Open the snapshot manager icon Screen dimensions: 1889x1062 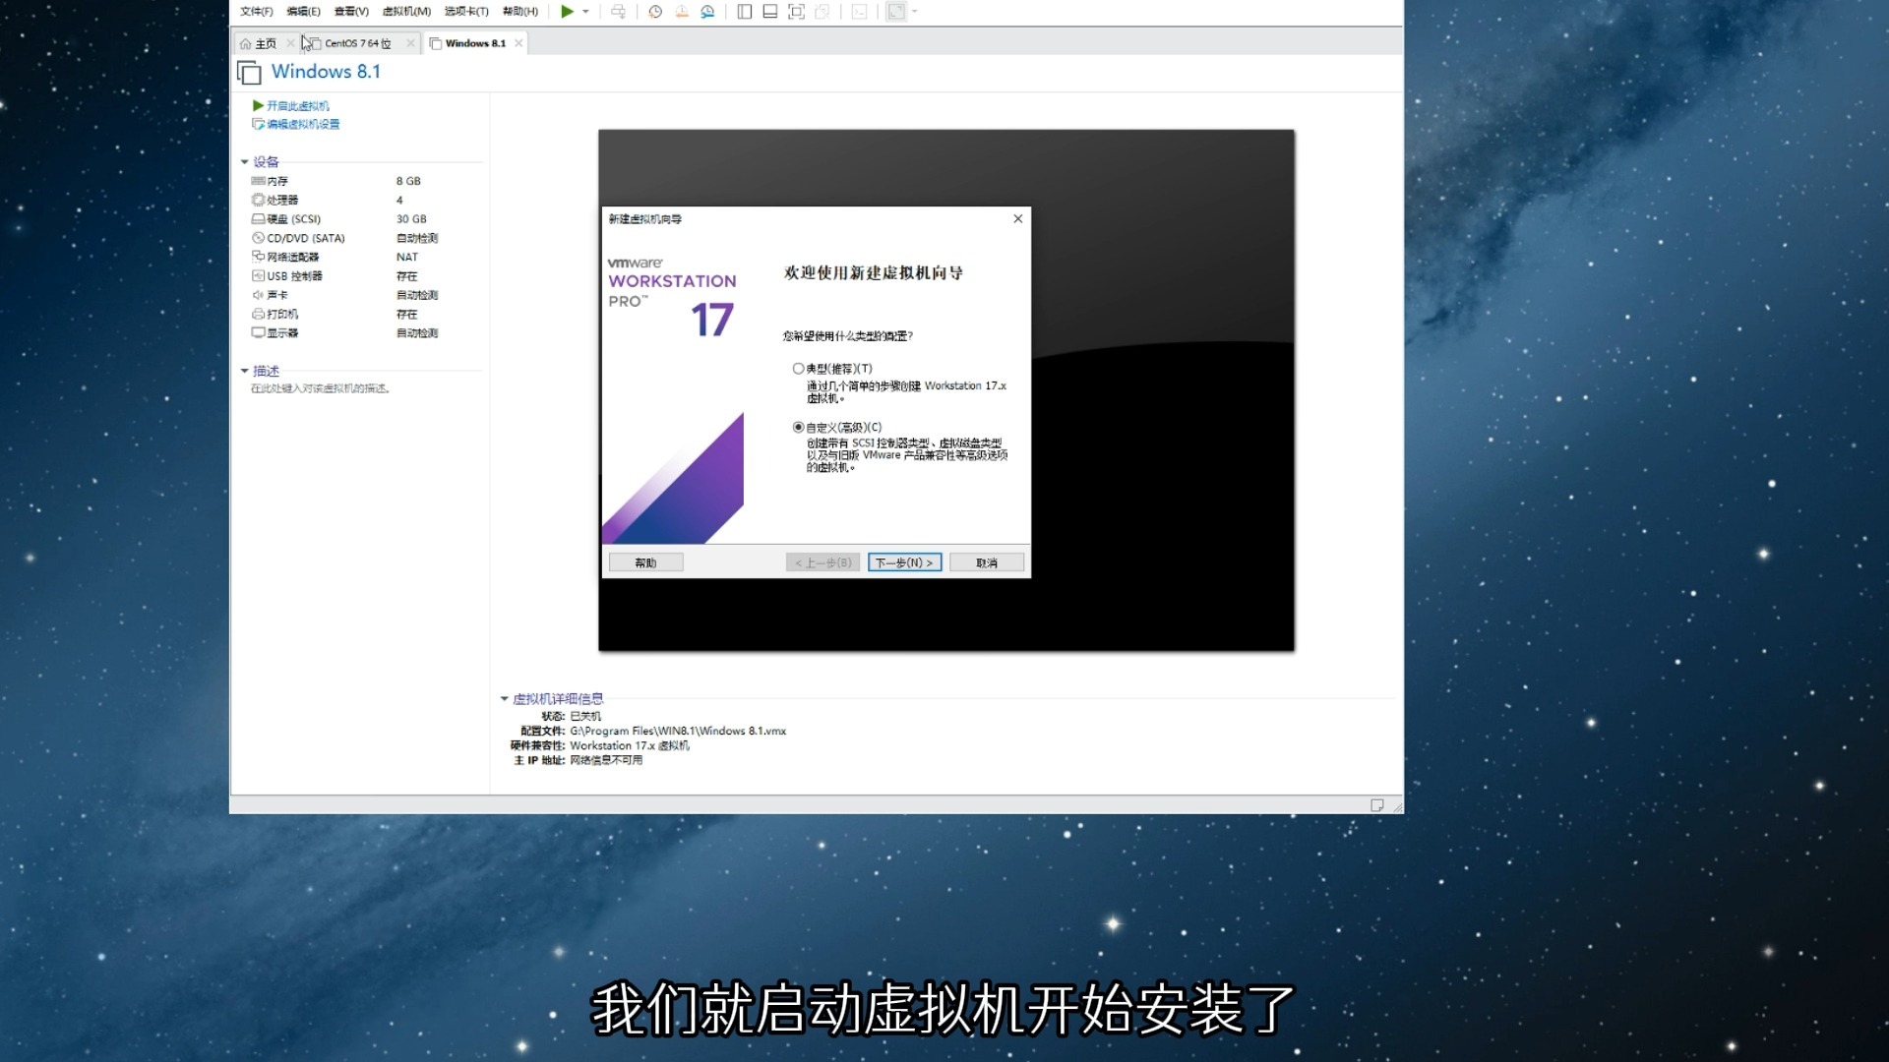click(x=707, y=12)
